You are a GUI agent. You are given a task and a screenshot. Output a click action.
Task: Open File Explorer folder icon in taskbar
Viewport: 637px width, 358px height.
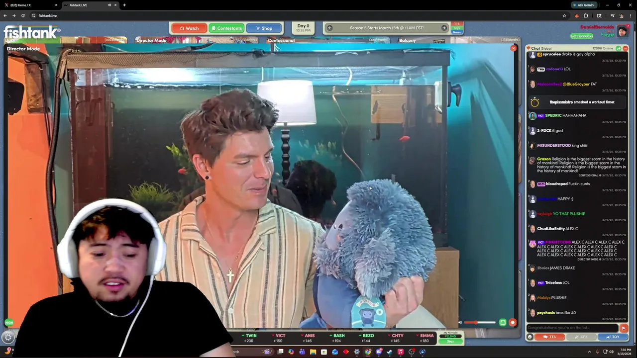[x=313, y=352]
